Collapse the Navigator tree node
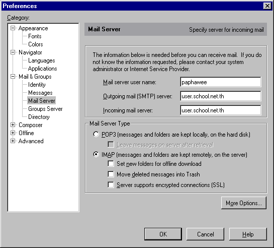 tap(13, 52)
